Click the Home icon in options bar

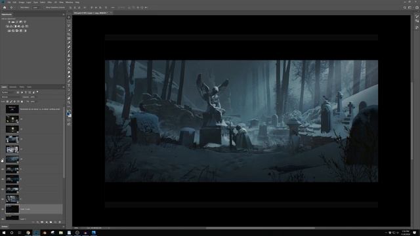[x=5, y=7]
